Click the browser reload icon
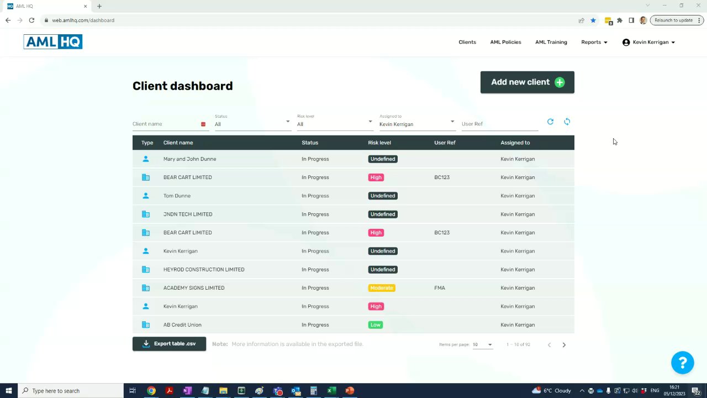Viewport: 707px width, 398px height. [31, 20]
